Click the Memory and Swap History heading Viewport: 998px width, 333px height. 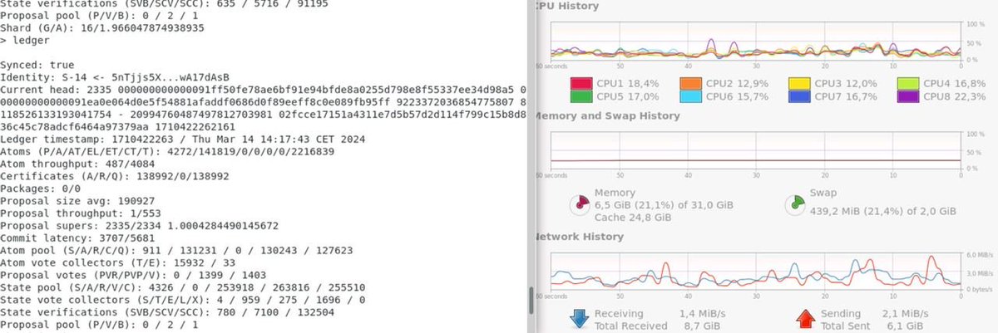[x=607, y=116]
